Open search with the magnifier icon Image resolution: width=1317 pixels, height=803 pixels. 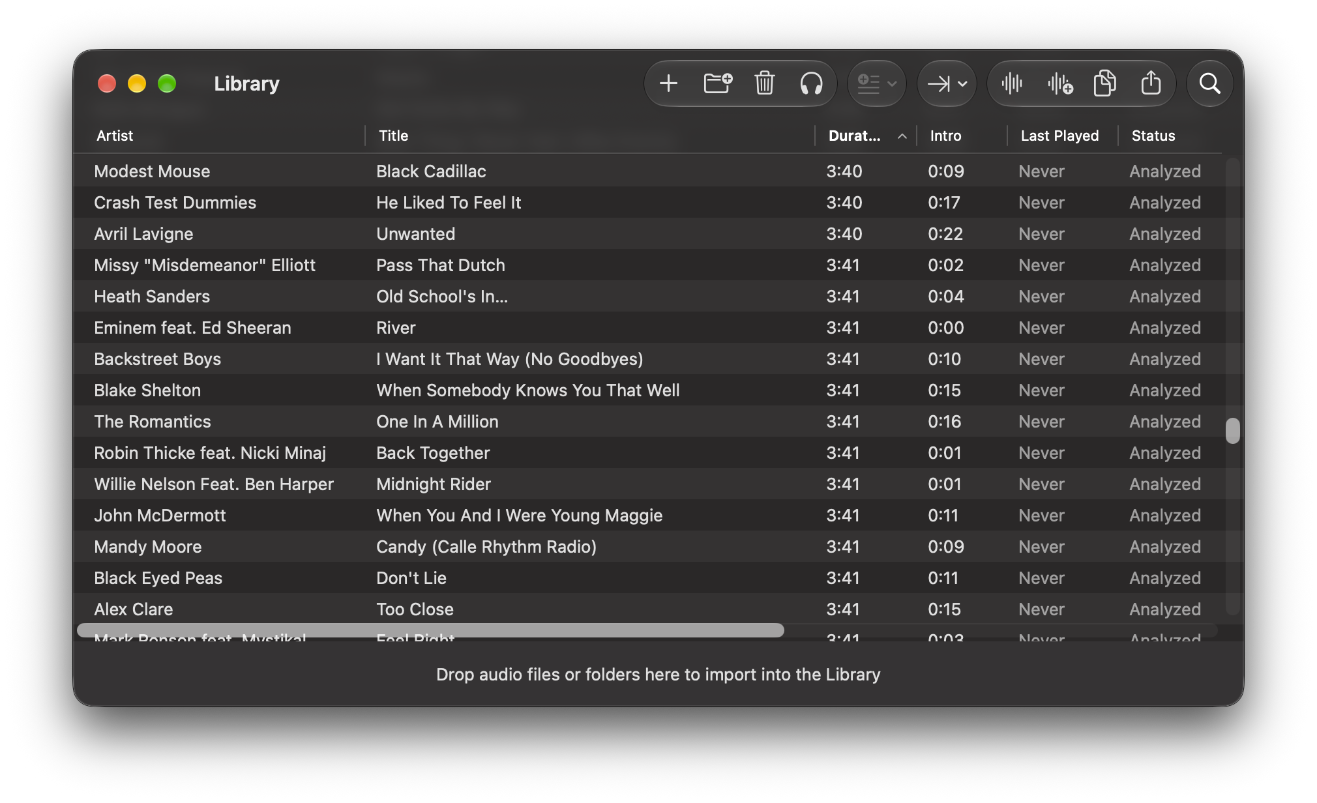(1209, 83)
